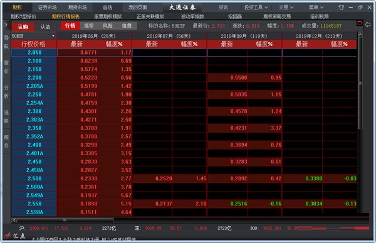Click June latest price 0.6771

tap(88, 53)
